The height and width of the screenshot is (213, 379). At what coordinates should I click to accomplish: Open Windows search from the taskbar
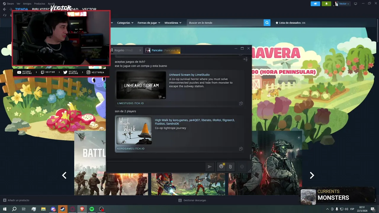pyautogui.click(x=14, y=209)
